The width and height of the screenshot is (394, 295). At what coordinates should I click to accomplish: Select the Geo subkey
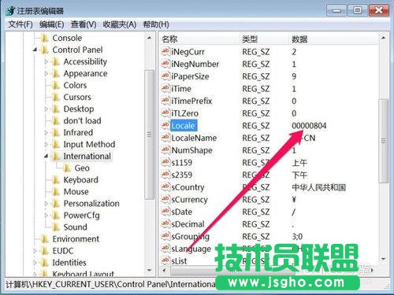click(x=82, y=168)
